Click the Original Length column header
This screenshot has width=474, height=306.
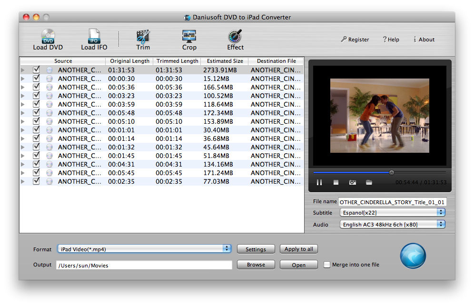click(x=129, y=61)
